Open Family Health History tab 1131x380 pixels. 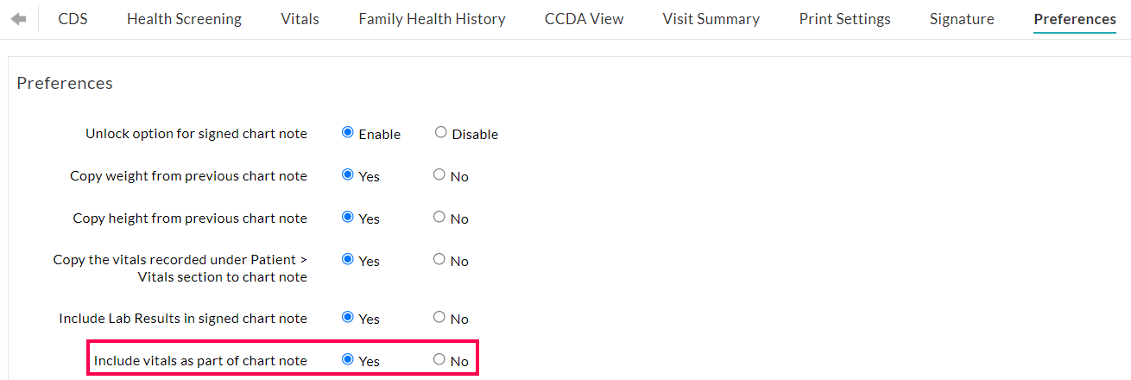coord(432,19)
